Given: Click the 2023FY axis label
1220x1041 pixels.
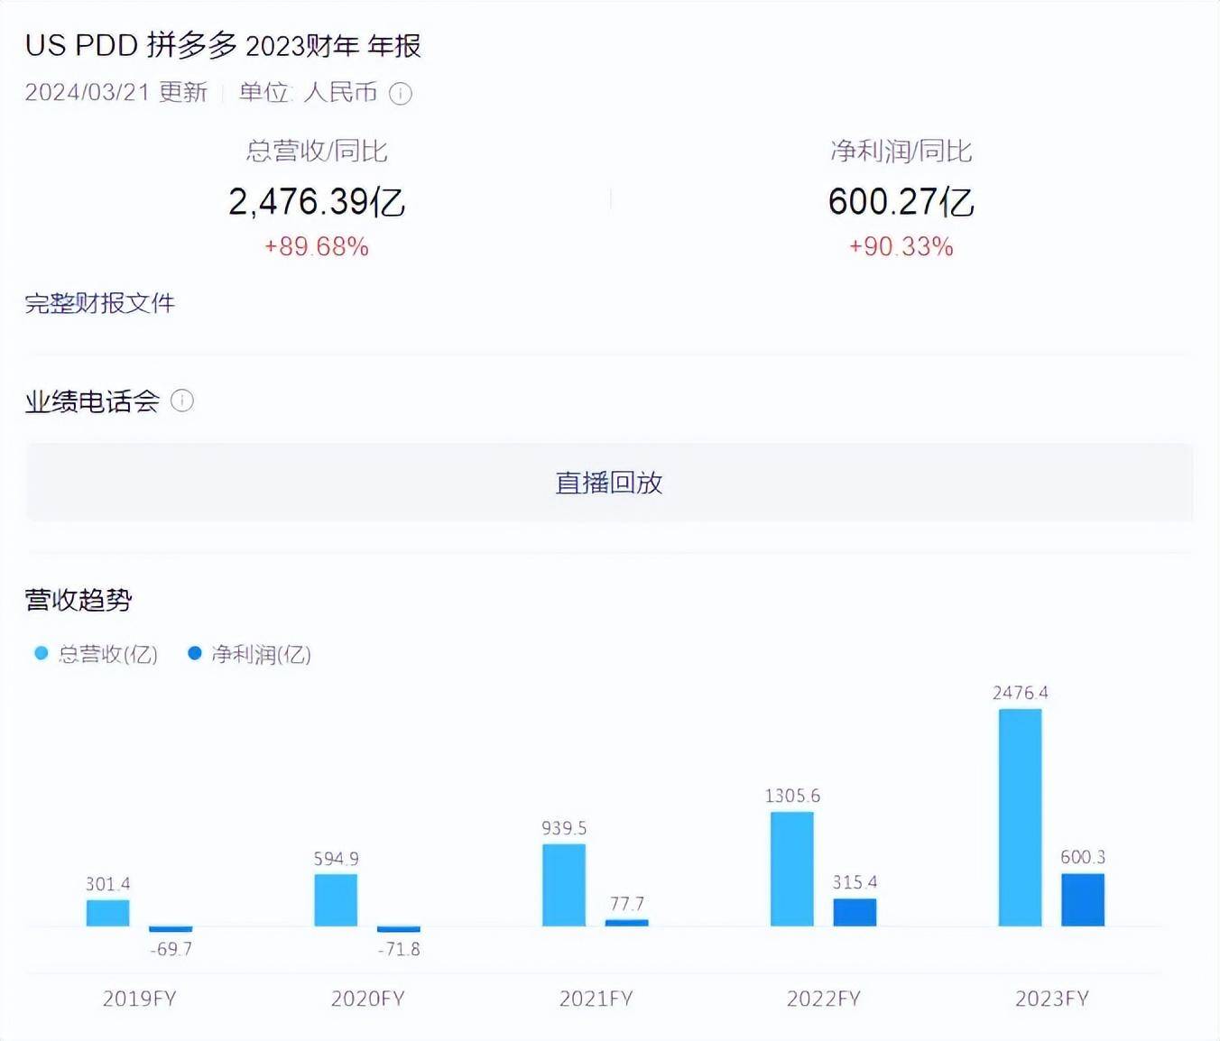Looking at the screenshot, I should pos(1052,999).
